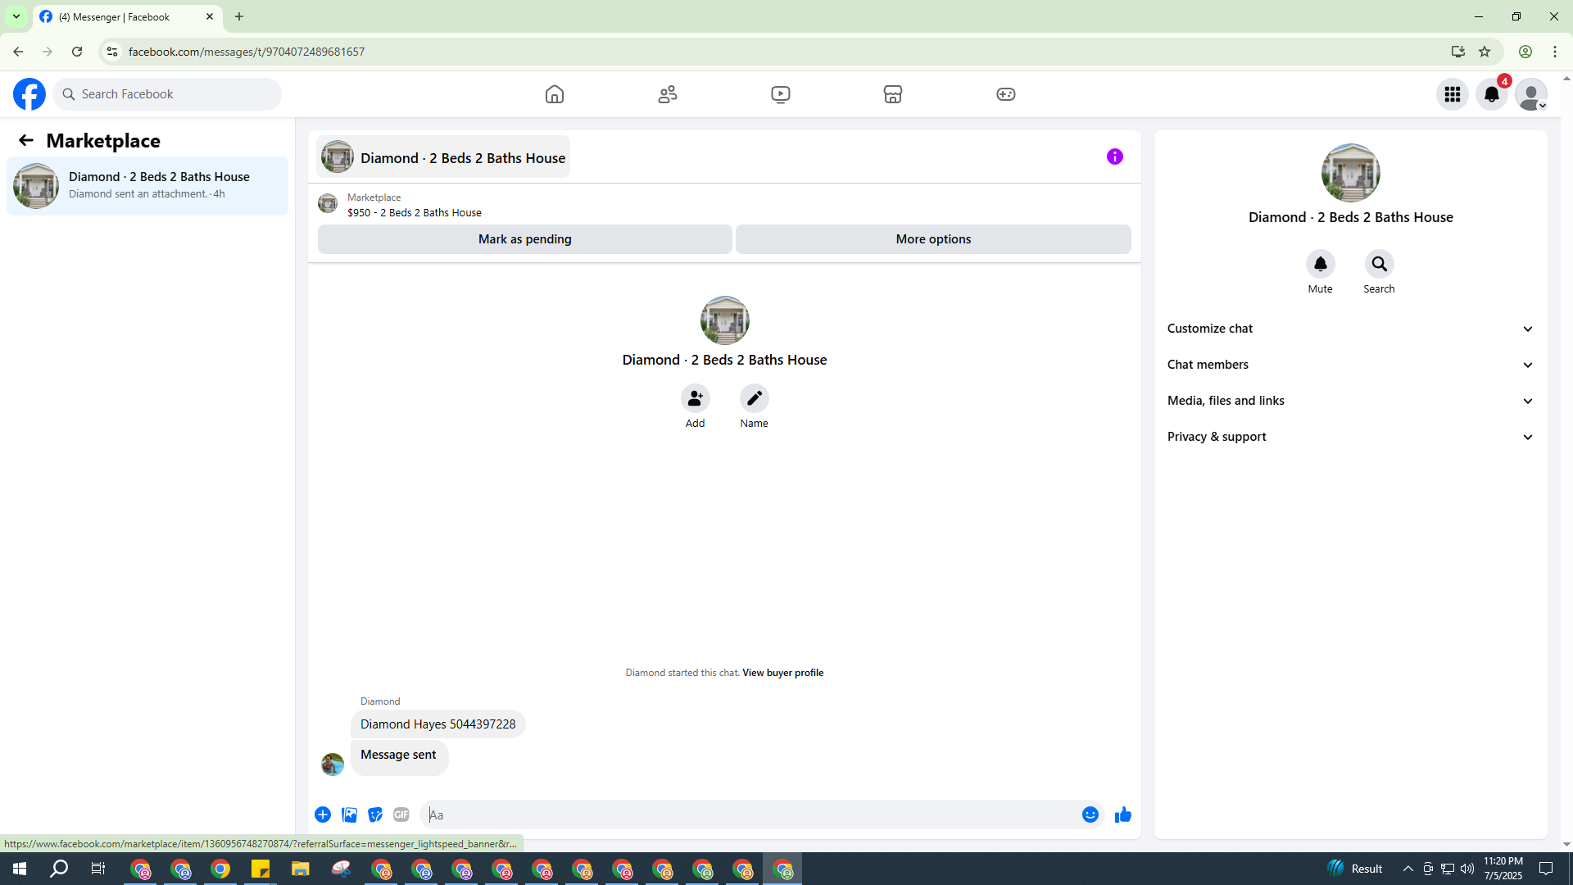This screenshot has width=1573, height=885.
Task: Go to Facebook Home tab
Action: (555, 94)
